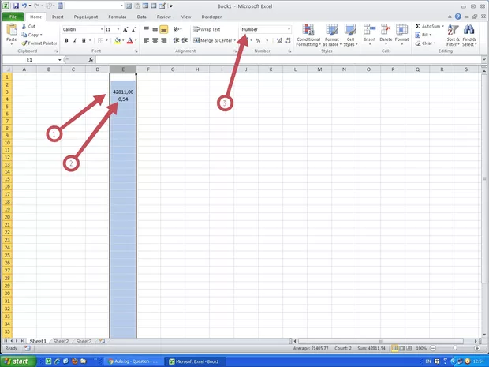Open the Cells Format menu
Screen dimensions: 489x367
coord(401,34)
